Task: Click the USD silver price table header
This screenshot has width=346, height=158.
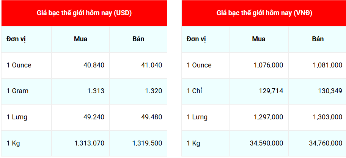Action: tap(84, 13)
